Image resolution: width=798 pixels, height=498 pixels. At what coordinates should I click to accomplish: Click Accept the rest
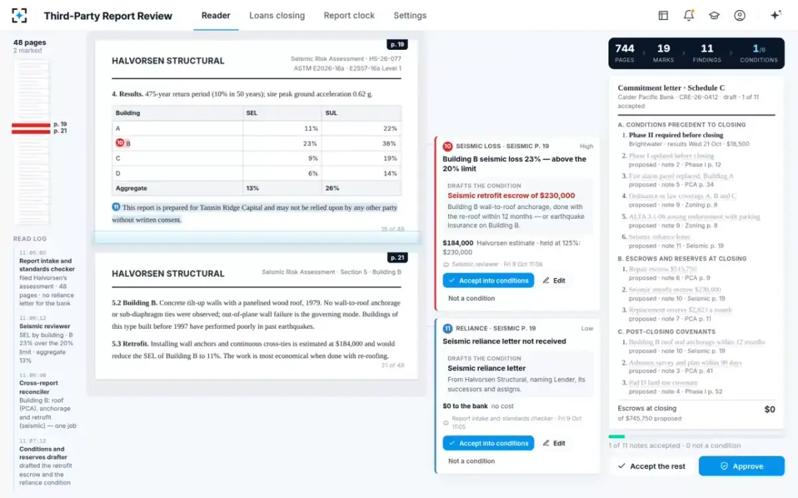[652, 466]
